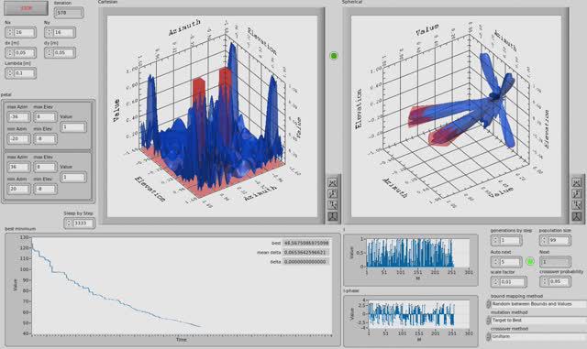Click the ring arrows left of bound mapping method
This screenshot has width=587, height=349.
pos(489,304)
